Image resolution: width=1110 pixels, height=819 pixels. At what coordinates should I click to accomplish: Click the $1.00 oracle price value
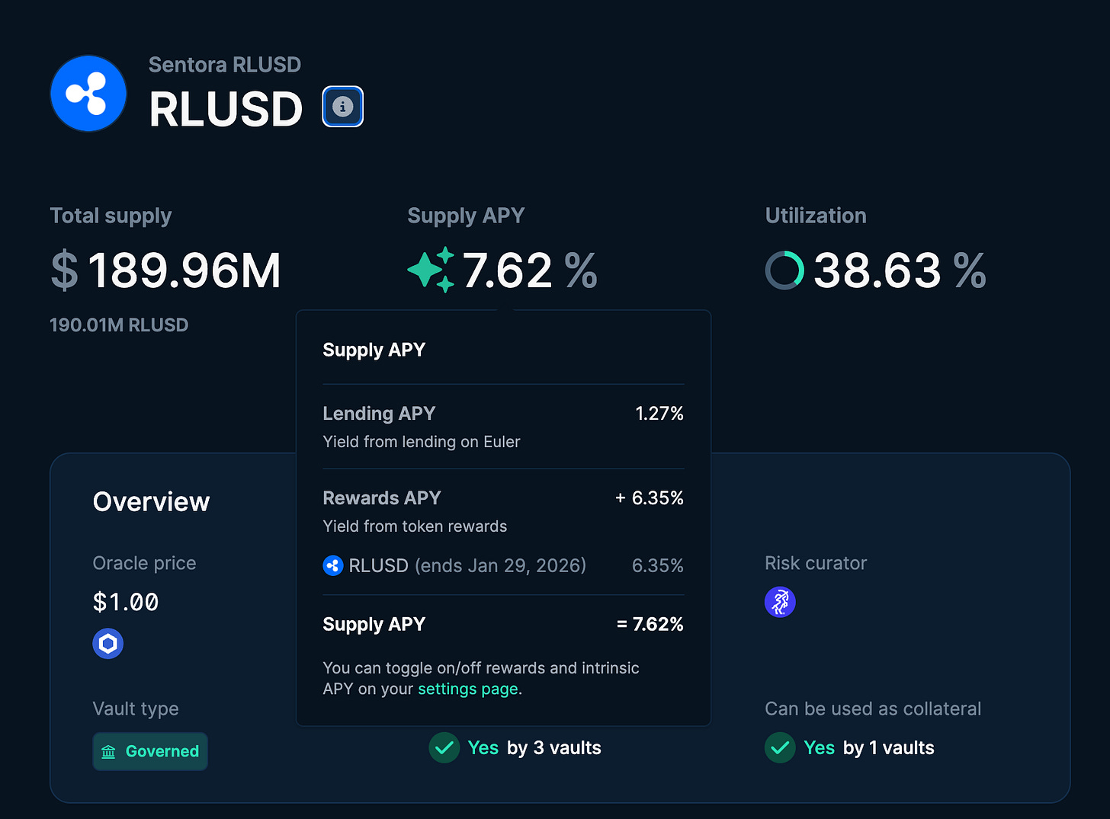(126, 602)
